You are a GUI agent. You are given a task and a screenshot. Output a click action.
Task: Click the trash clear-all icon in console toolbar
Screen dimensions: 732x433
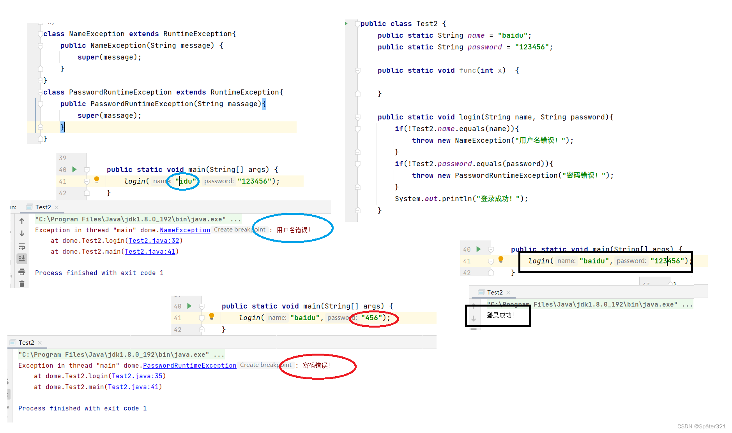22,284
